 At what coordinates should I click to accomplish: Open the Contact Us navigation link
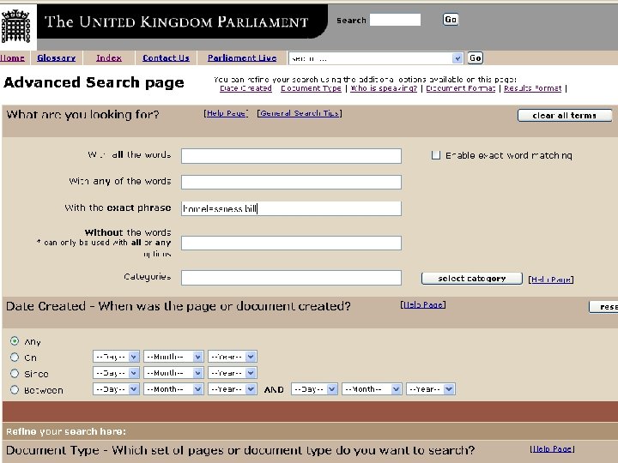click(166, 58)
